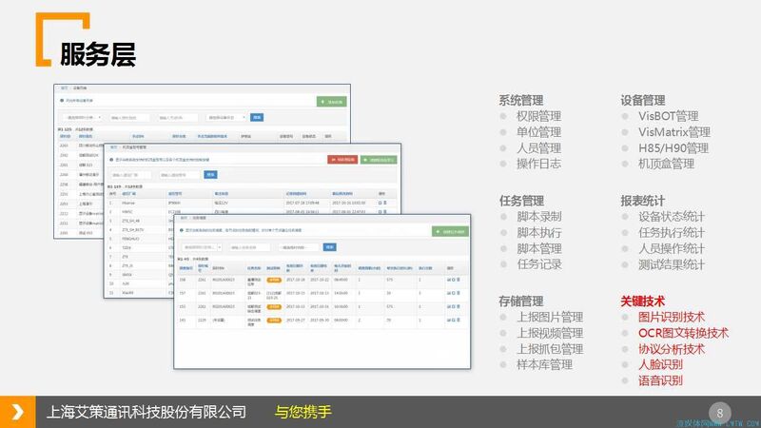Click the delete icon in row 141
This screenshot has height=428, width=761.
pos(459,321)
